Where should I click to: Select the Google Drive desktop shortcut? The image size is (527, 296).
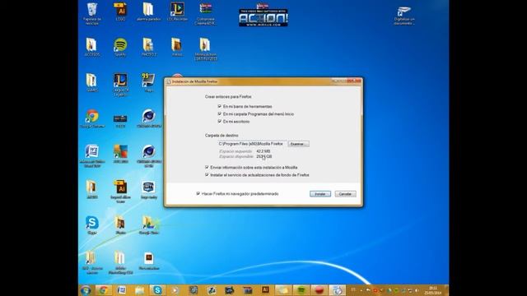[149, 225]
